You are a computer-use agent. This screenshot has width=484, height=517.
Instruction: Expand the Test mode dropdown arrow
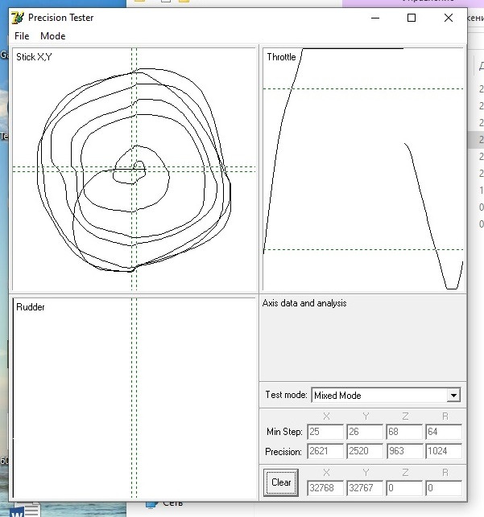pos(453,396)
